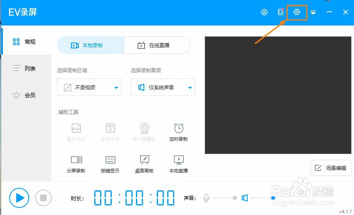Image resolution: width=354 pixels, height=215 pixels.
Task: Click the dark preview area
Action: click(x=278, y=95)
